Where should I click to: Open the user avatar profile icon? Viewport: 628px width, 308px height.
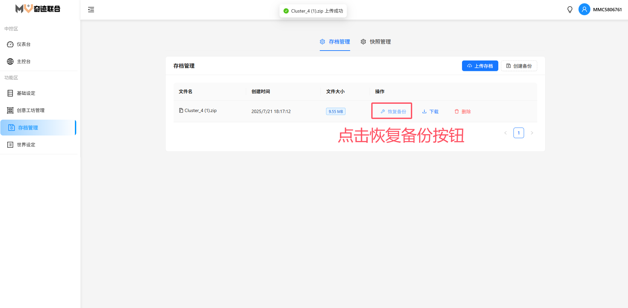[x=584, y=10]
